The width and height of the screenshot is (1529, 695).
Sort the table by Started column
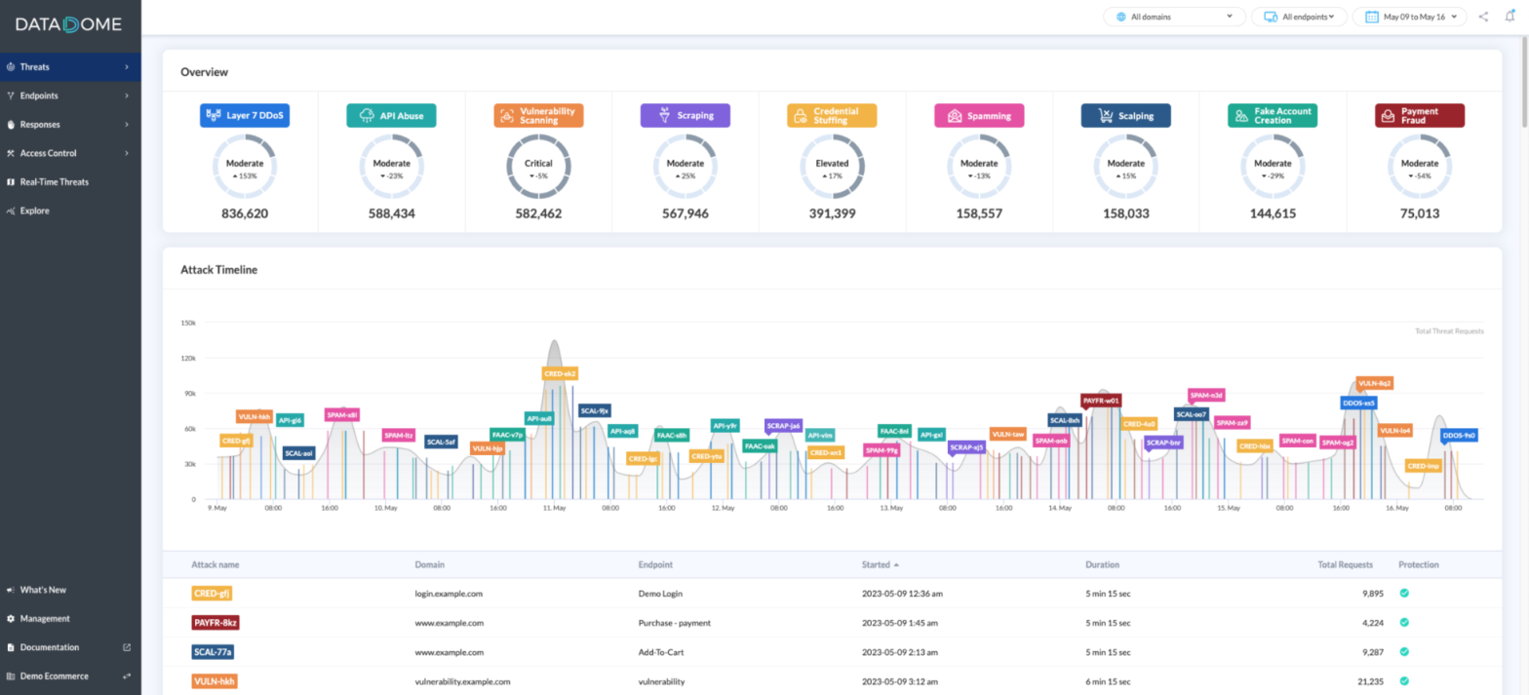[881, 564]
